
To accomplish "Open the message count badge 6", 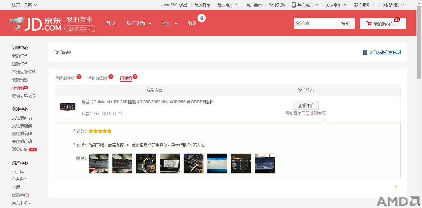I will 201,18.
